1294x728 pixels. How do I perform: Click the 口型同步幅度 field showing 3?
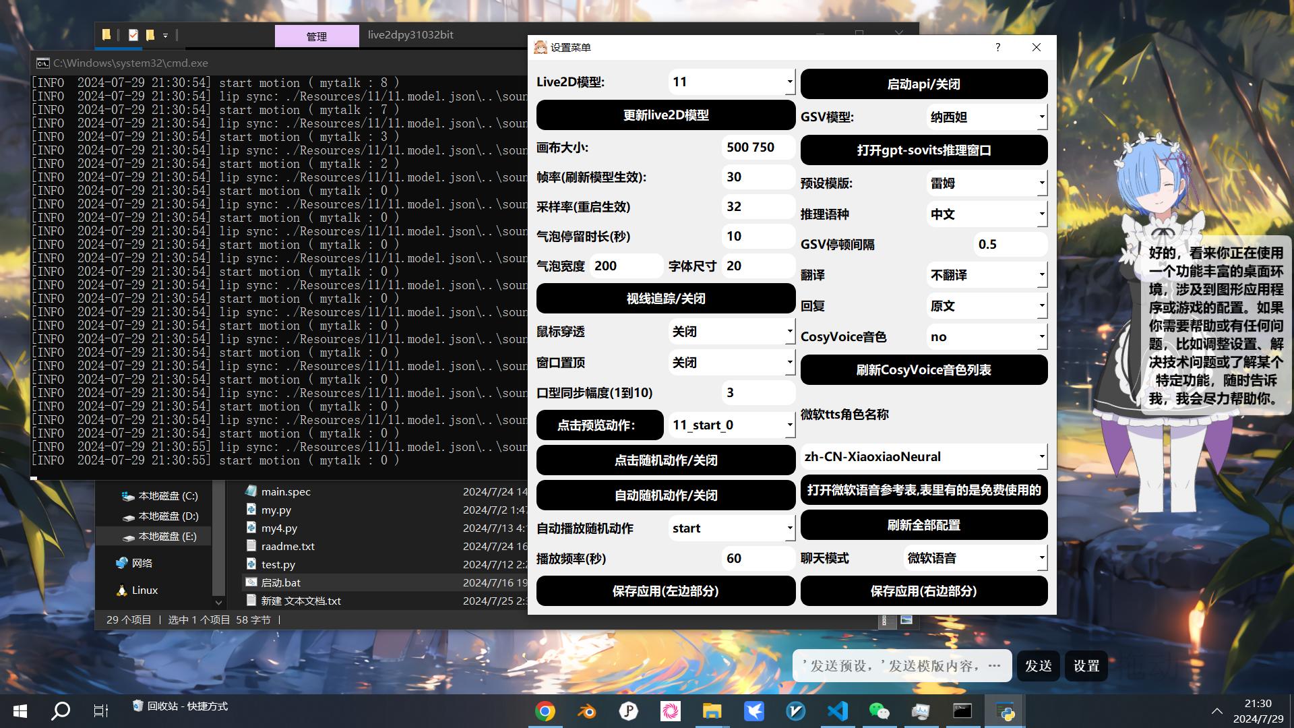[x=758, y=393]
